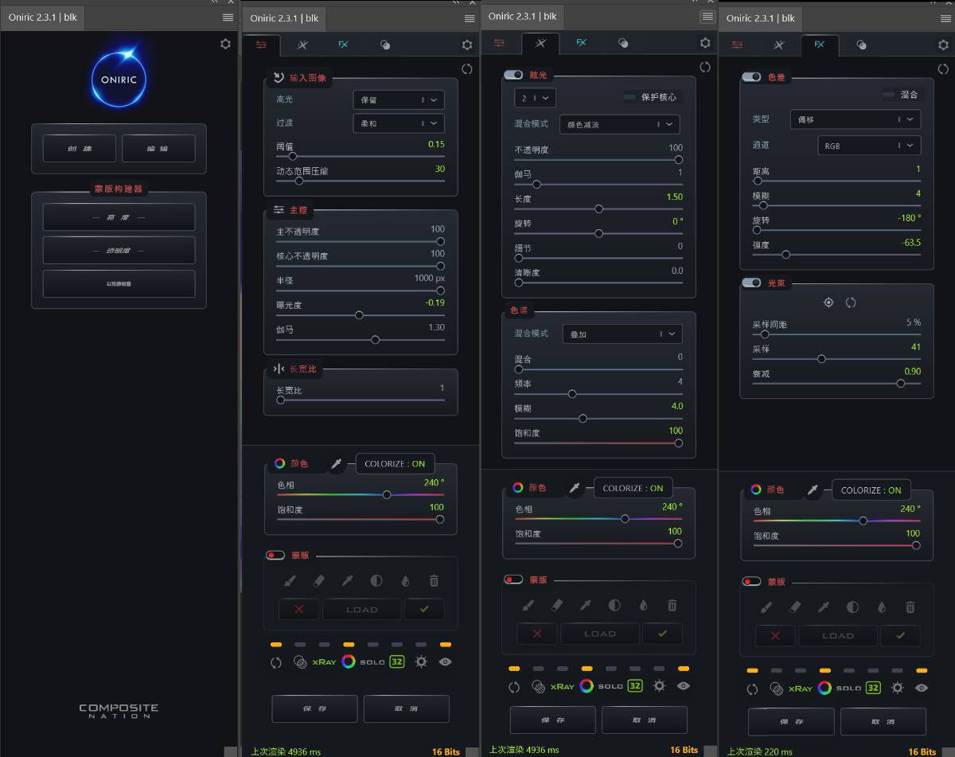Select mask eraser tool in 输入图像 panel
Image resolution: width=955 pixels, height=757 pixels.
318,581
